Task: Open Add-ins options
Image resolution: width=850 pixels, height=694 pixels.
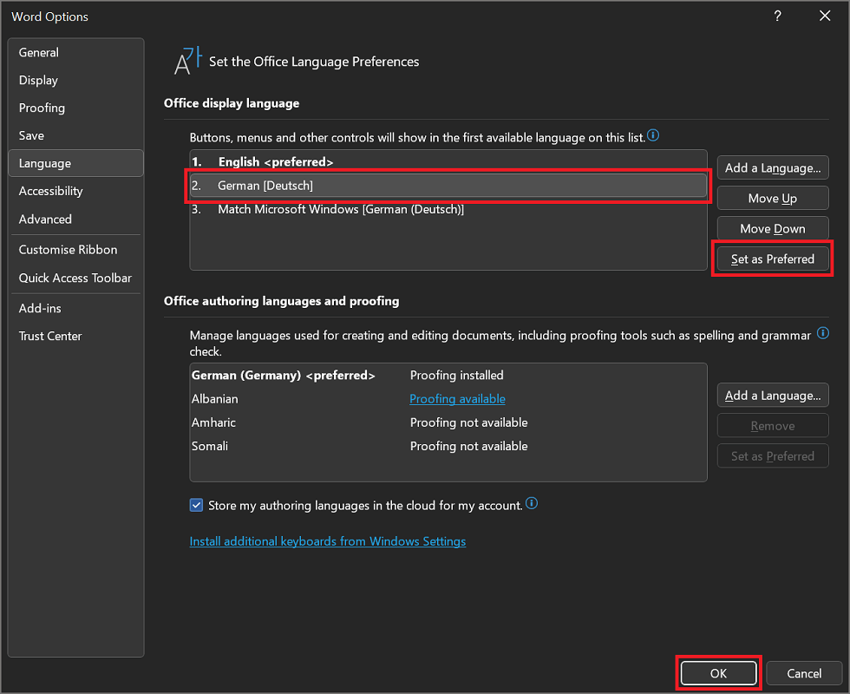Action: click(76, 308)
